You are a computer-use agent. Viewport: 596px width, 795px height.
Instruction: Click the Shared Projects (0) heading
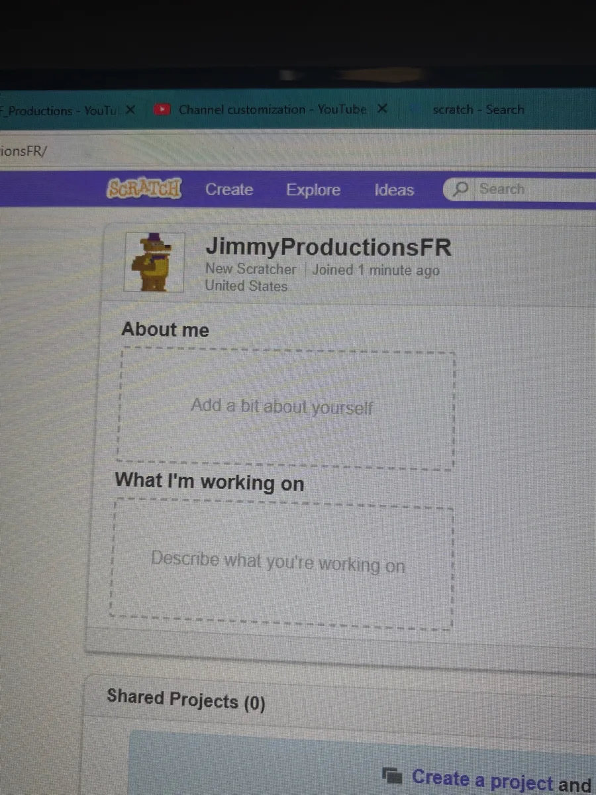point(186,700)
